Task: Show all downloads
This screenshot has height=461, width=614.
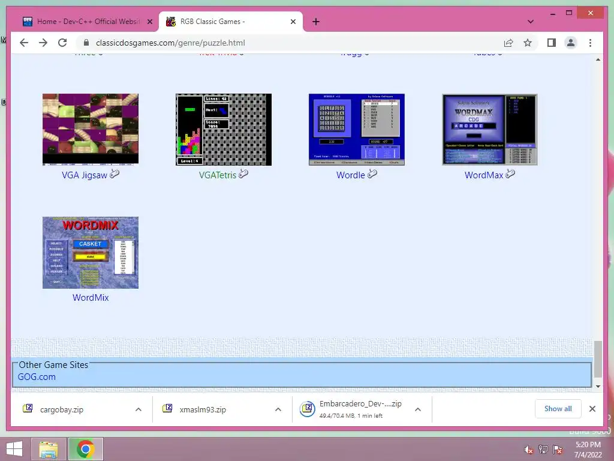Action: (558, 409)
